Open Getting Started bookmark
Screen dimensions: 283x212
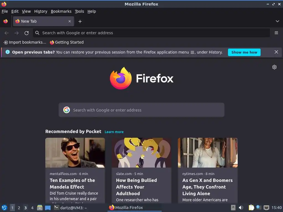coord(67,42)
